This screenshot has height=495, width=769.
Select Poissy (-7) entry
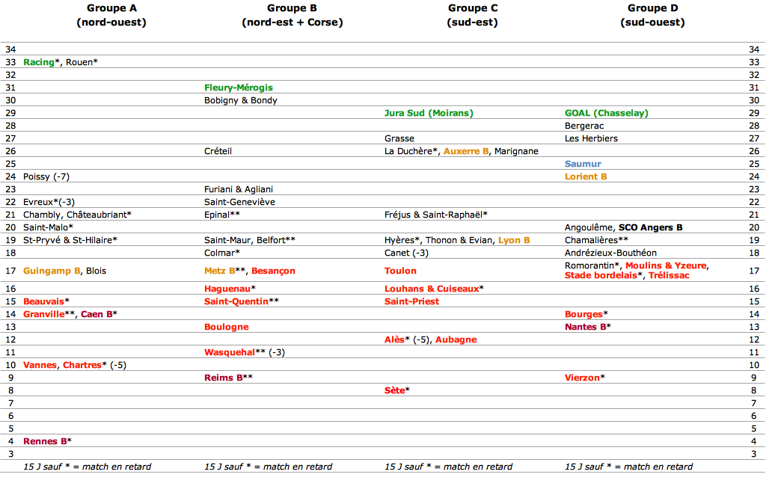pos(46,177)
